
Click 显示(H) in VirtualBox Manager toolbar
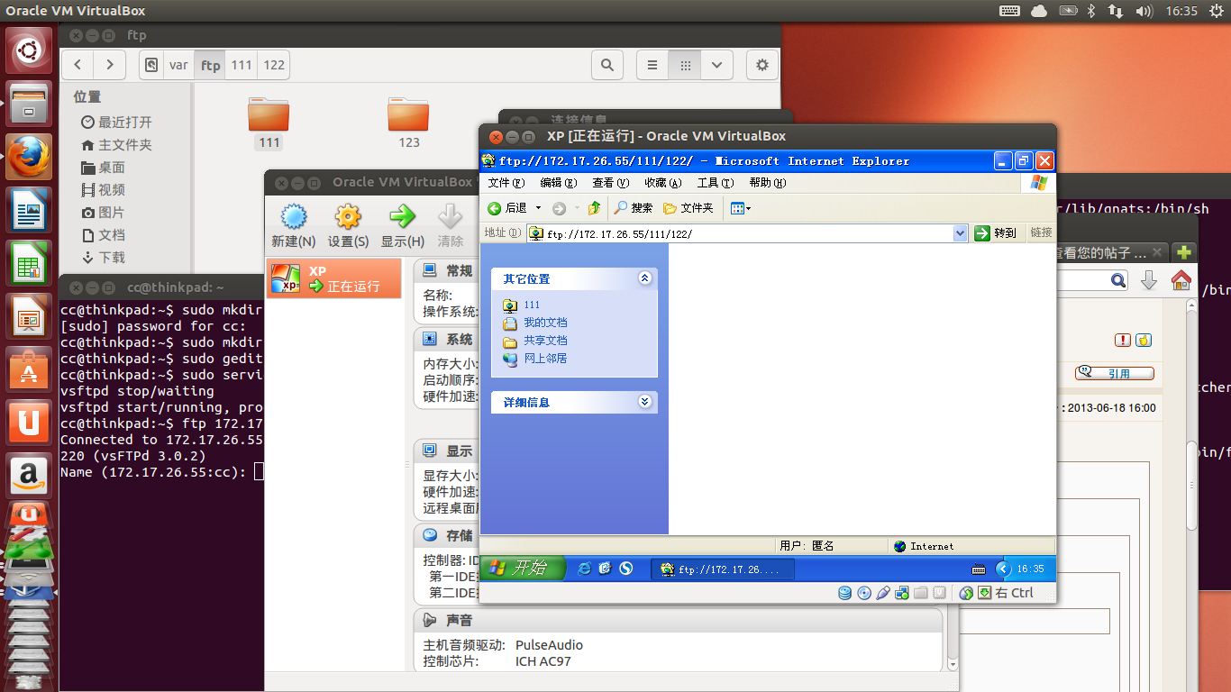tap(402, 226)
